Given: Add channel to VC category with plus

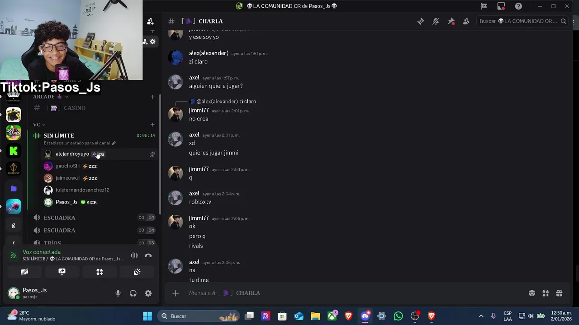Looking at the screenshot, I should click(x=152, y=125).
